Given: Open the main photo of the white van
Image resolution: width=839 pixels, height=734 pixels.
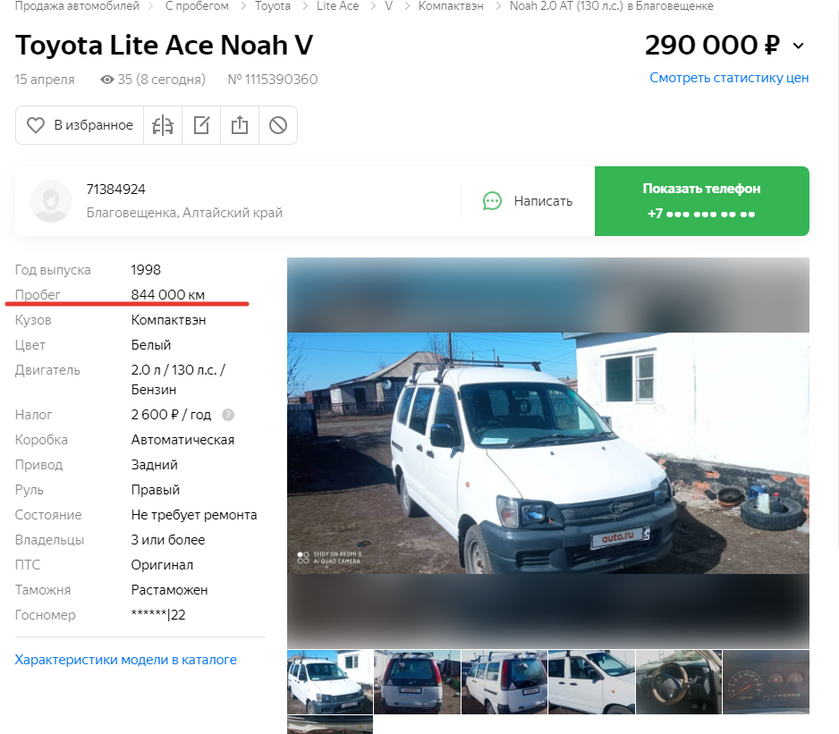Looking at the screenshot, I should click(548, 453).
